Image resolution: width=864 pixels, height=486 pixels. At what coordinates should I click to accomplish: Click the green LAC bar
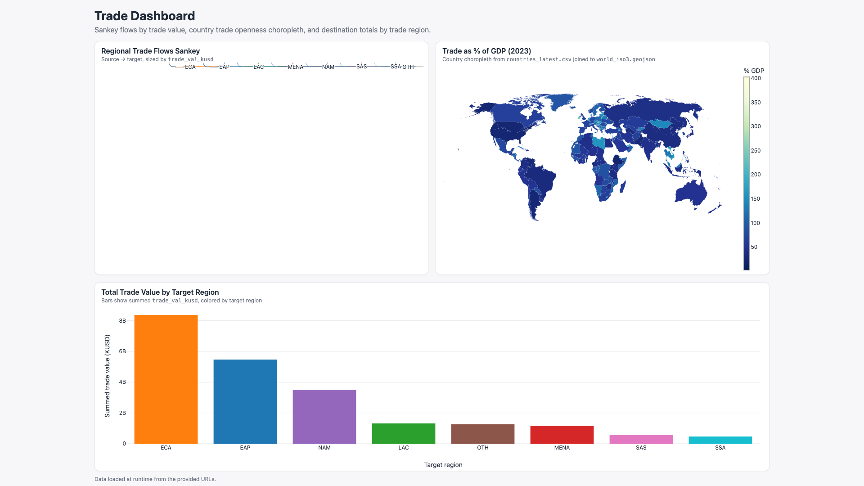coord(404,433)
